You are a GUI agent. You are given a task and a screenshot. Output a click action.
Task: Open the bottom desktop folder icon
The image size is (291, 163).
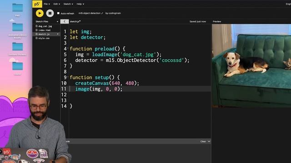coord(18,66)
